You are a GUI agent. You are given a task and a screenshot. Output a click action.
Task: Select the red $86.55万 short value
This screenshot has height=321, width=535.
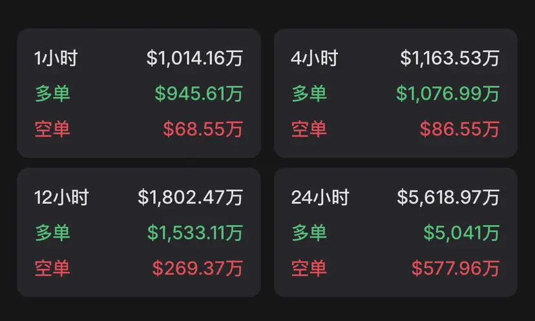(x=459, y=130)
